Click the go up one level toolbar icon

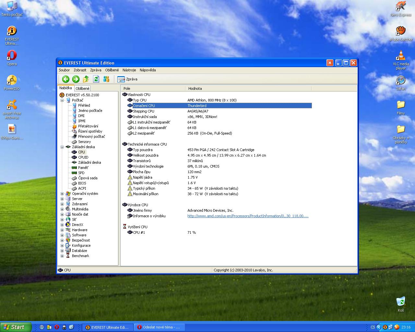pyautogui.click(x=86, y=79)
